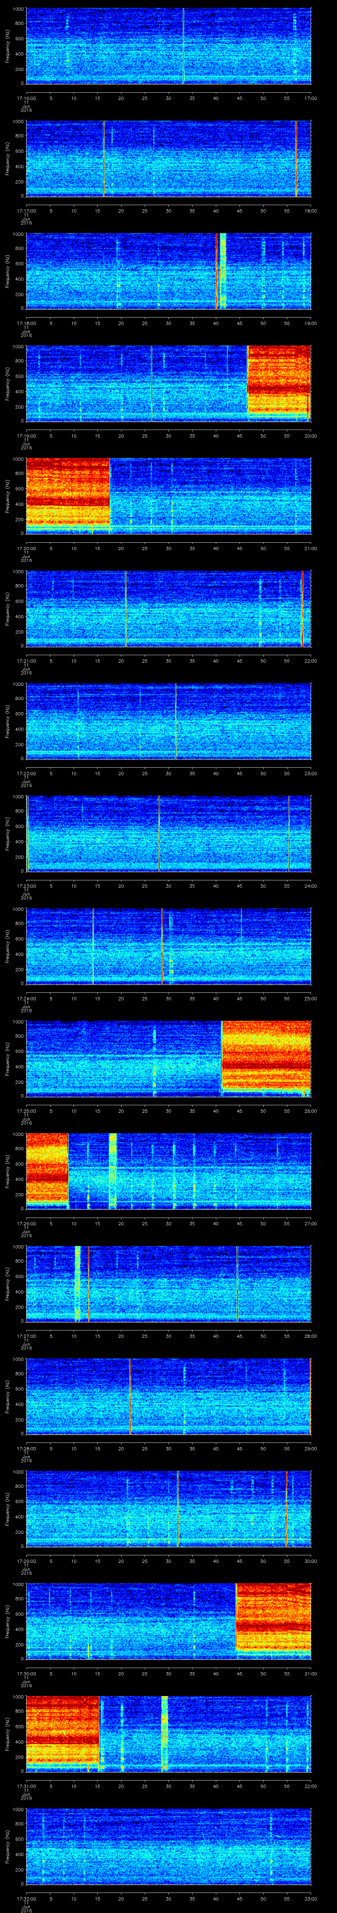Click the red line near 21 s in the 17:21:00 panel
The height and width of the screenshot is (1913, 337).
(126, 608)
